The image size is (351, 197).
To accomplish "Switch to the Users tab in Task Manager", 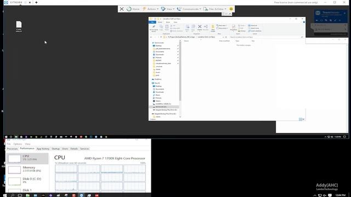I will (x=65, y=148).
